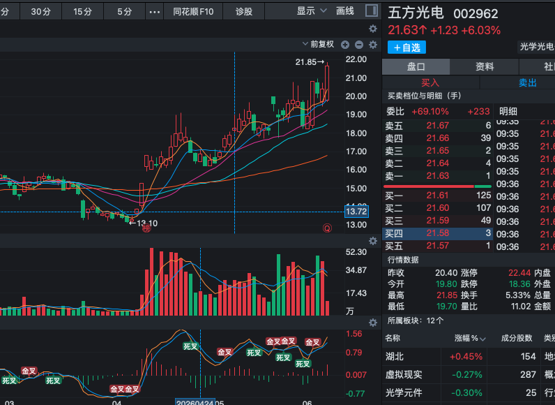Image resolution: width=555 pixels, height=405 pixels.
Task: Open 湖北 sector row
Action: click(469, 356)
